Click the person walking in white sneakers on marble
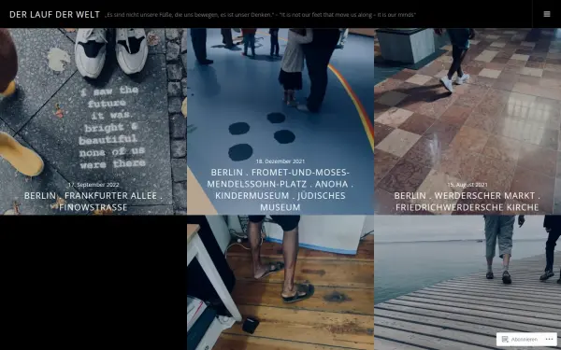Viewport: 561px width, 350px height. click(x=454, y=60)
